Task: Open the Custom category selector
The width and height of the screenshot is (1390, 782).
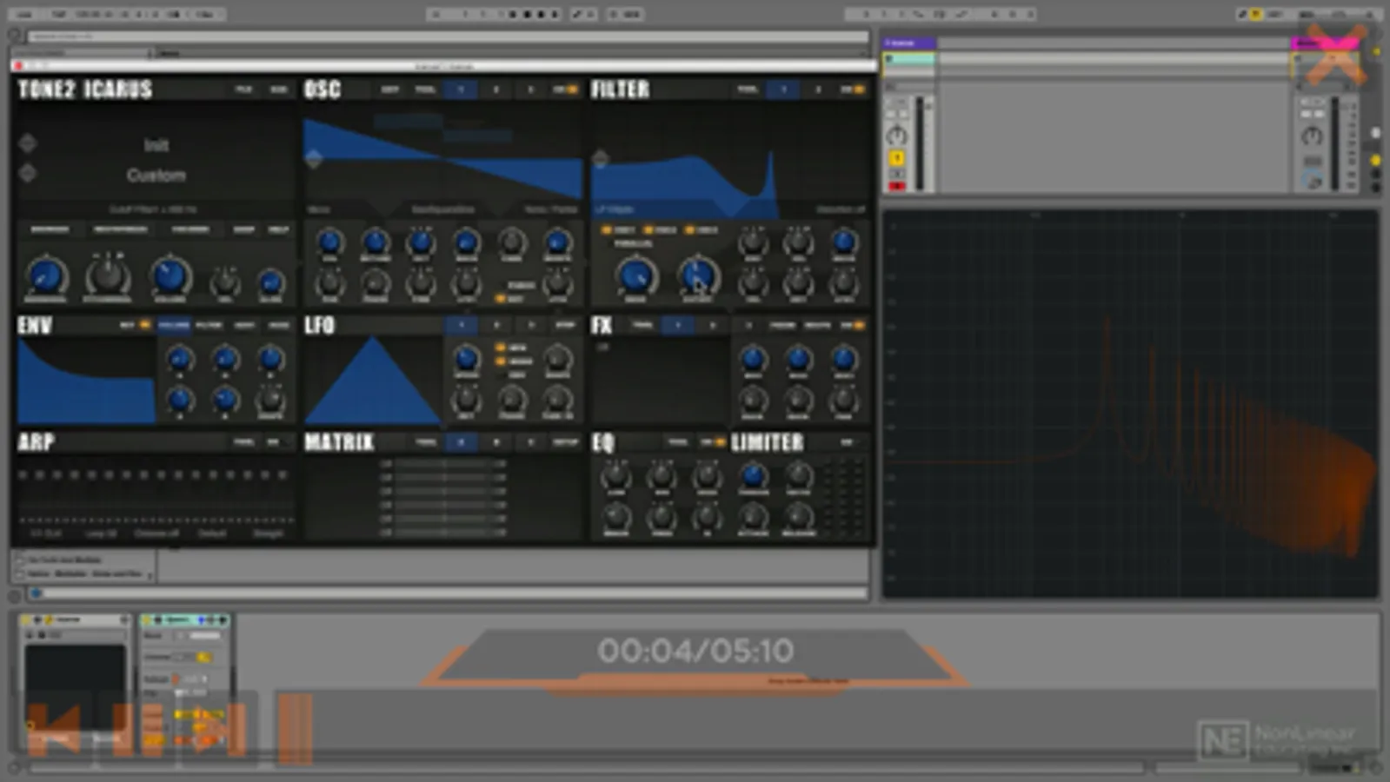Action: (156, 176)
